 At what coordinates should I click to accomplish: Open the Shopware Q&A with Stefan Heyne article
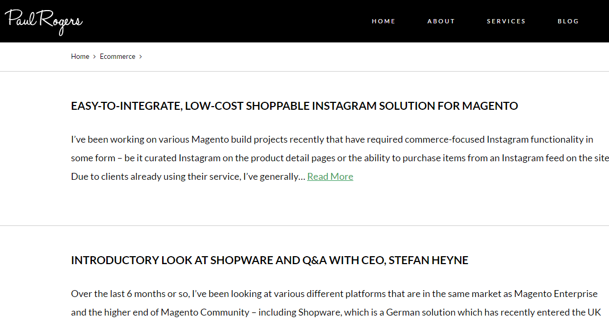click(269, 260)
